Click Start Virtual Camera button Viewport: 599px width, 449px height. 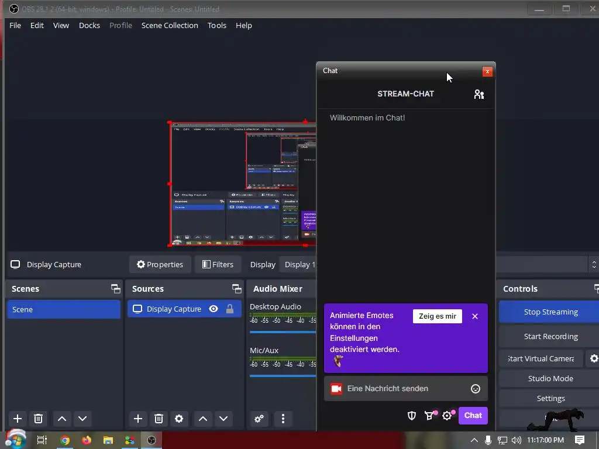(541, 358)
